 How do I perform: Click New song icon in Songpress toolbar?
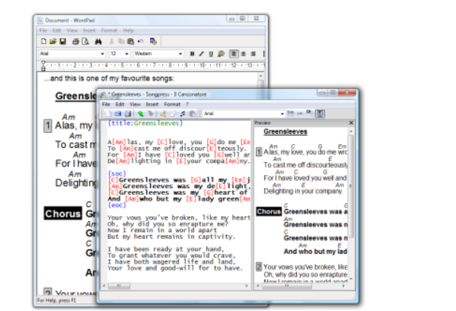coord(109,114)
